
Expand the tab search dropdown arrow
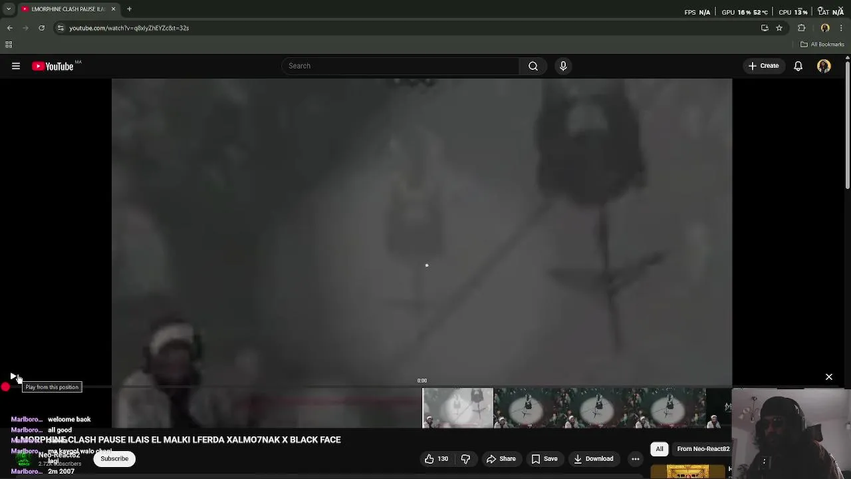pyautogui.click(x=8, y=9)
